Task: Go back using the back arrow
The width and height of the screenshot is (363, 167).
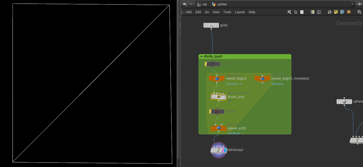Action: coord(185,4)
